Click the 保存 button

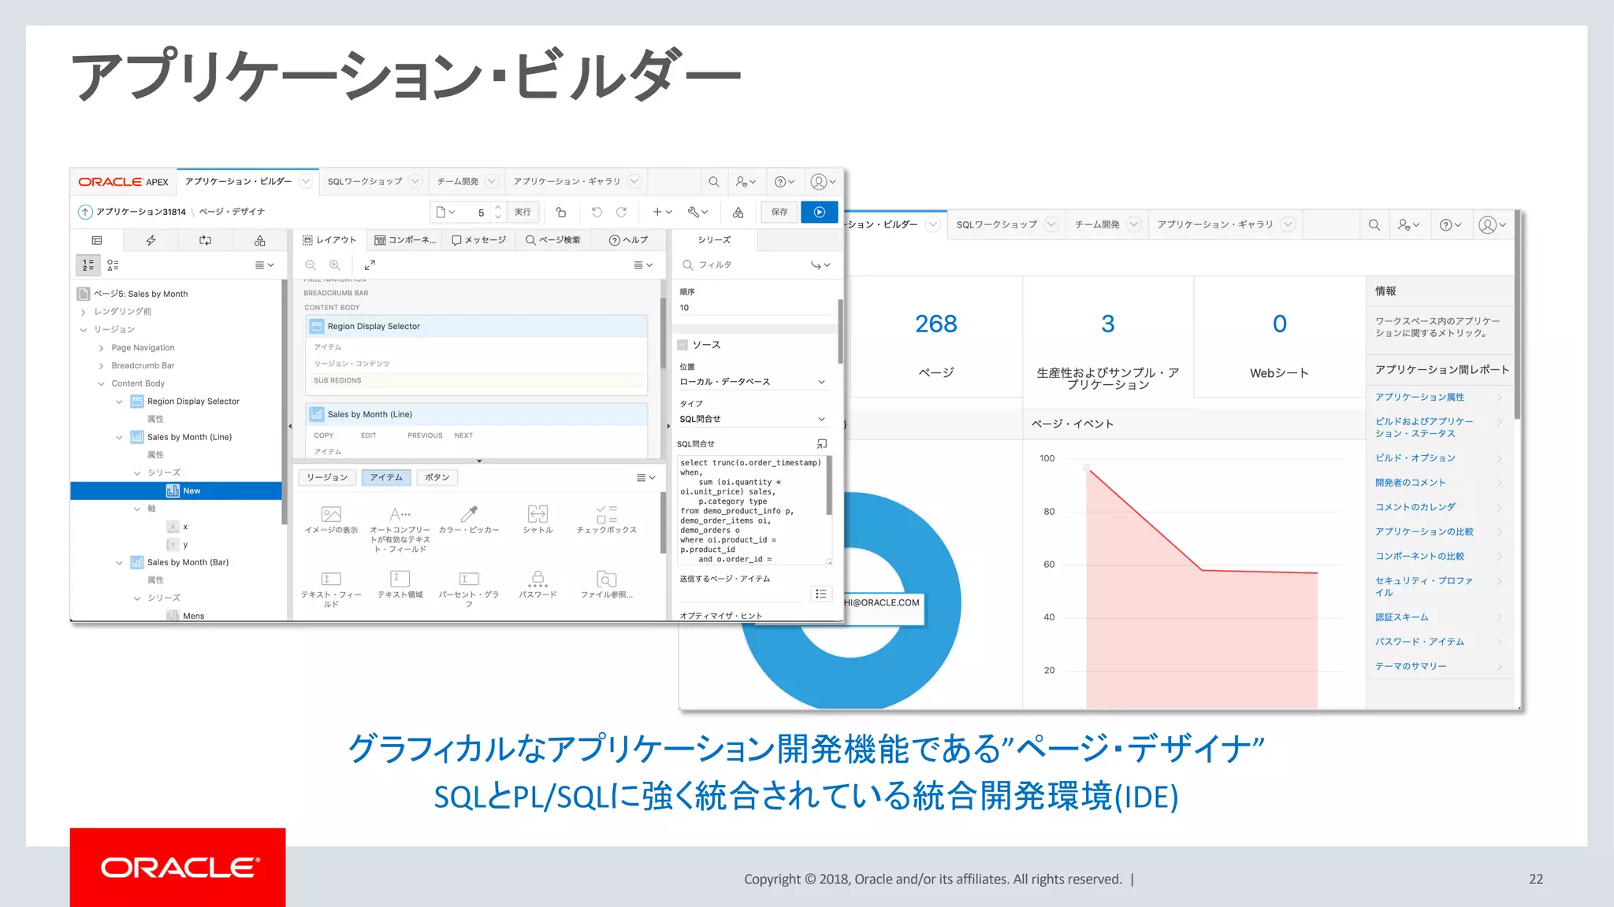(779, 212)
